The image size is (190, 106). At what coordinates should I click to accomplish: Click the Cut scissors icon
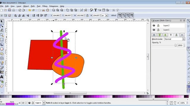(x=44, y=10)
